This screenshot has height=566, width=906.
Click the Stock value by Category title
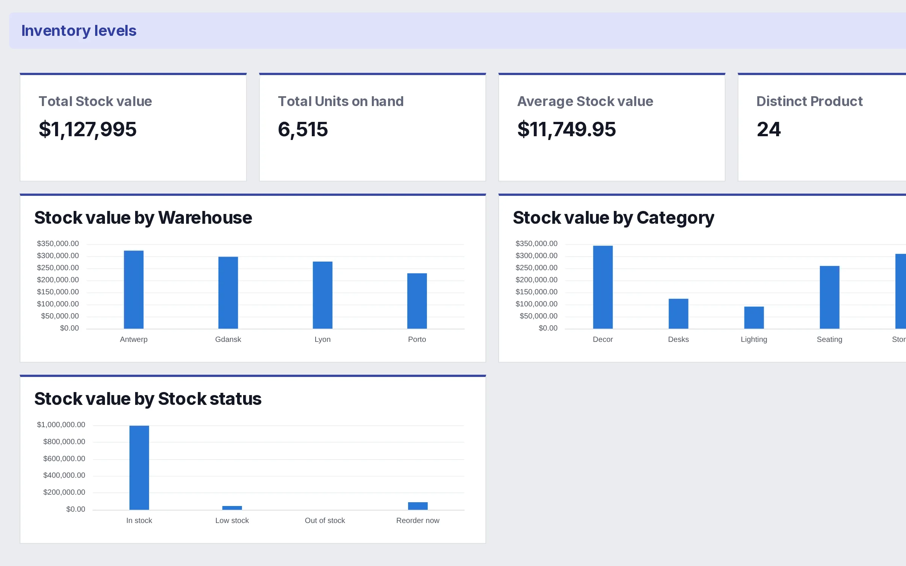coord(613,218)
